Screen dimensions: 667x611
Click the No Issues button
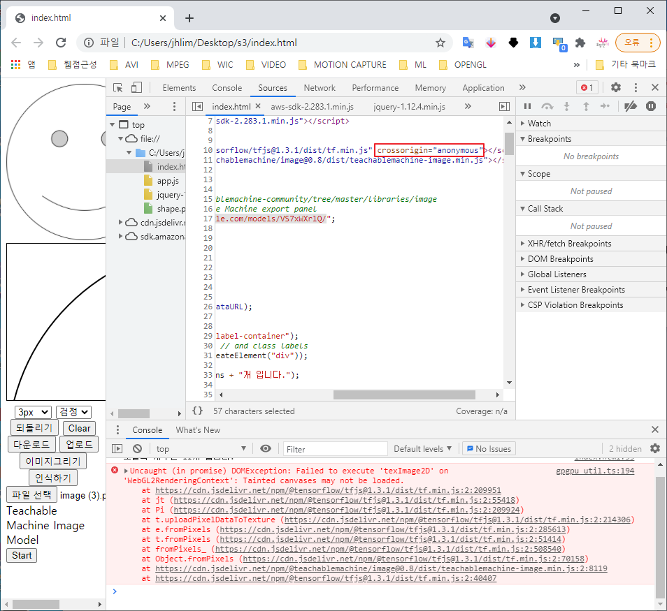(489, 449)
